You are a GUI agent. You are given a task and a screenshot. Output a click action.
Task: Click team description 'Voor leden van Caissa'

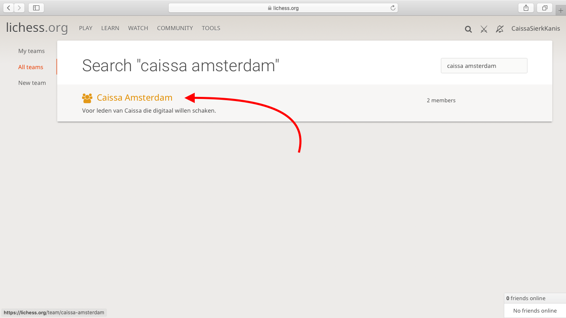point(149,111)
